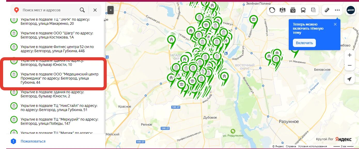Open the round profile avatar
The width and height of the screenshot is (359, 149).
click(x=351, y=10)
